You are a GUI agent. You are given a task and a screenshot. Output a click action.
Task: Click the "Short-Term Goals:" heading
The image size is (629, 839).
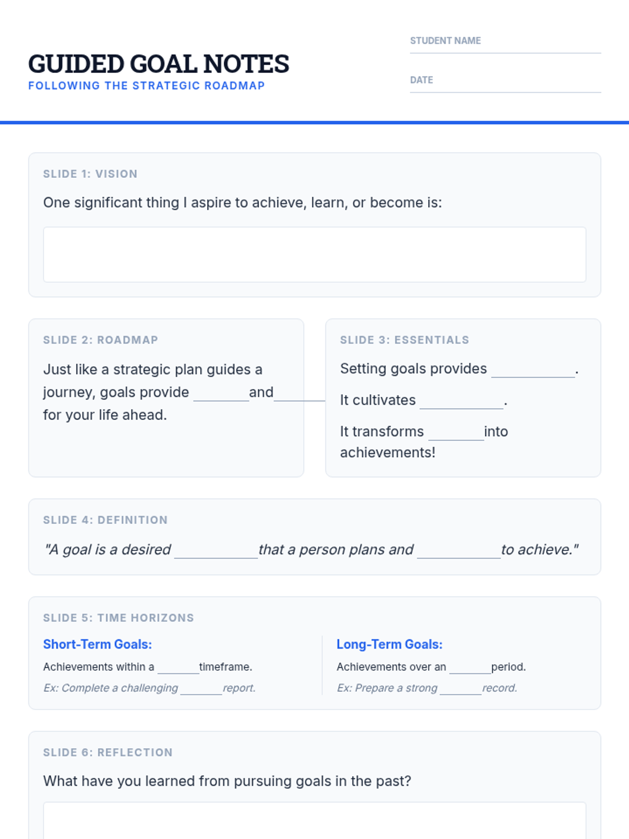point(97,644)
